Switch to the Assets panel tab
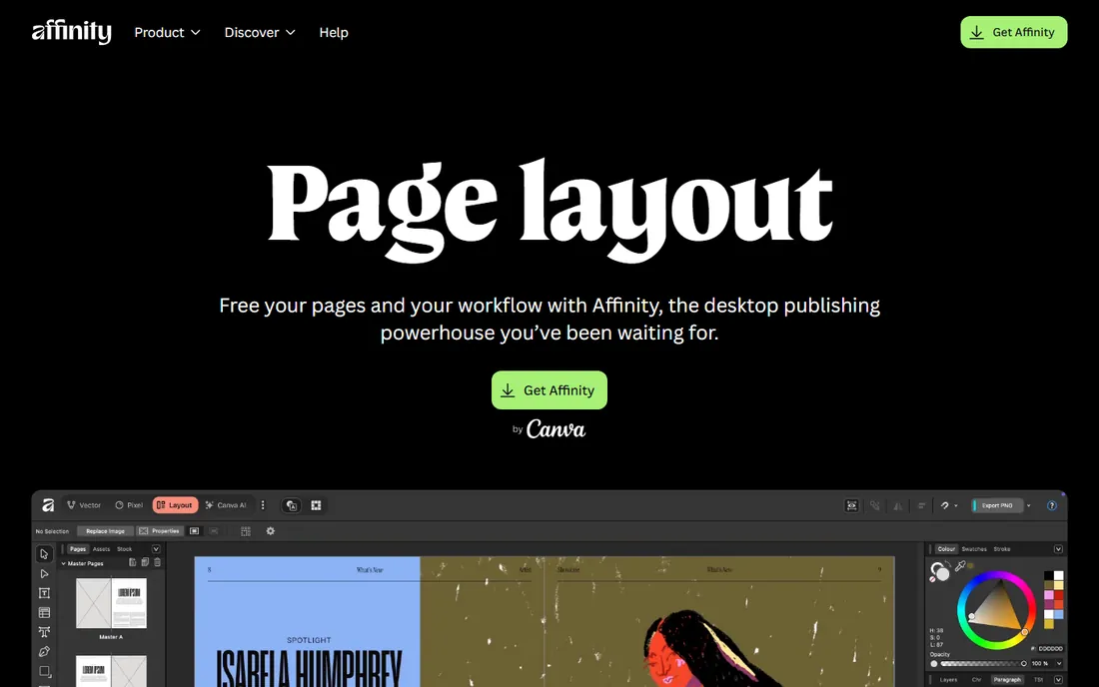The width and height of the screenshot is (1099, 687). tap(101, 549)
